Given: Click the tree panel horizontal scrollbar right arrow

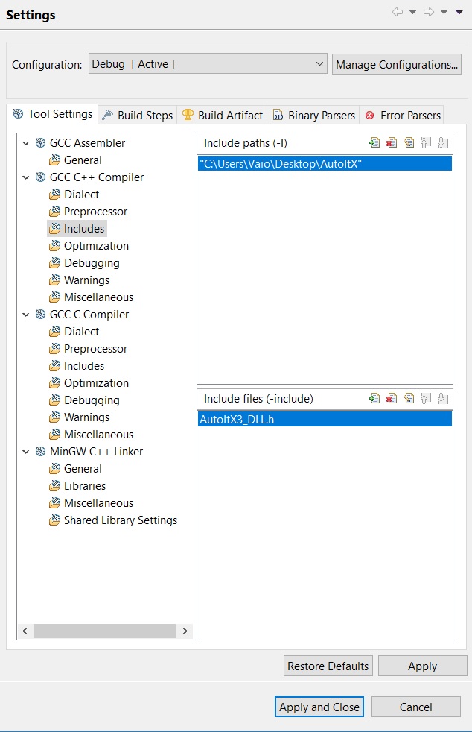Looking at the screenshot, I should pos(185,631).
